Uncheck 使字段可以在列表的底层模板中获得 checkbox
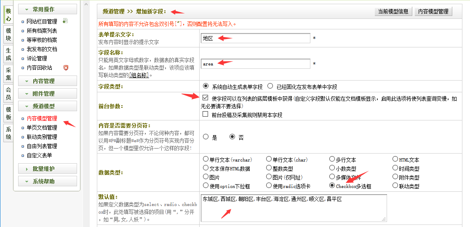 coord(206,98)
